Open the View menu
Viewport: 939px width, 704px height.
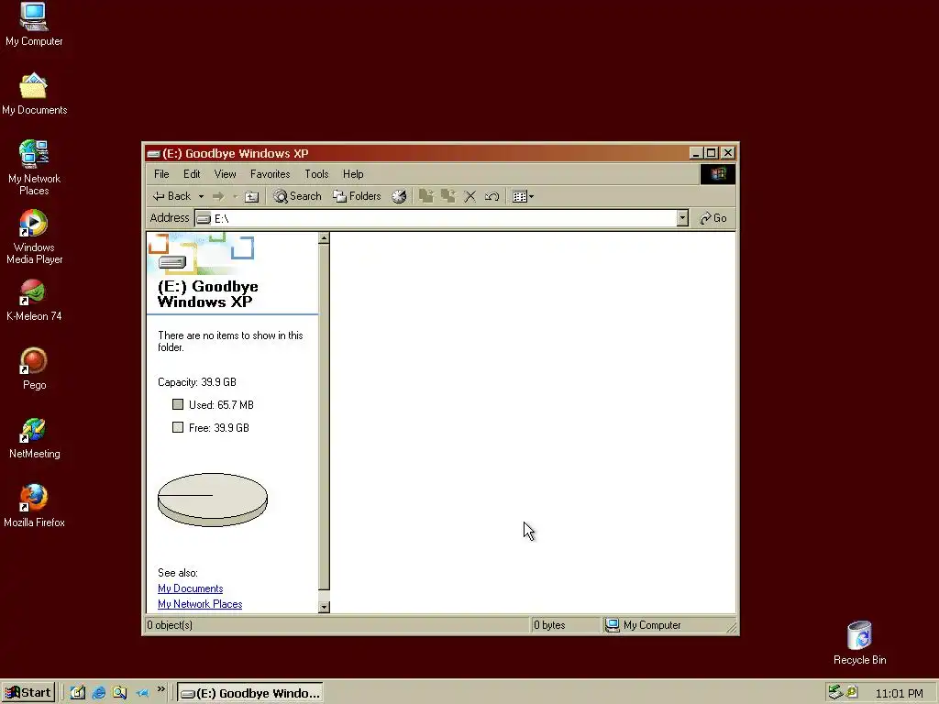226,174
